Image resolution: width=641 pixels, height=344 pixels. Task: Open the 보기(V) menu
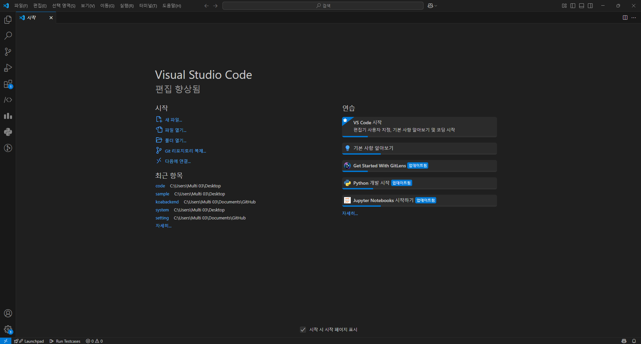[x=88, y=6]
